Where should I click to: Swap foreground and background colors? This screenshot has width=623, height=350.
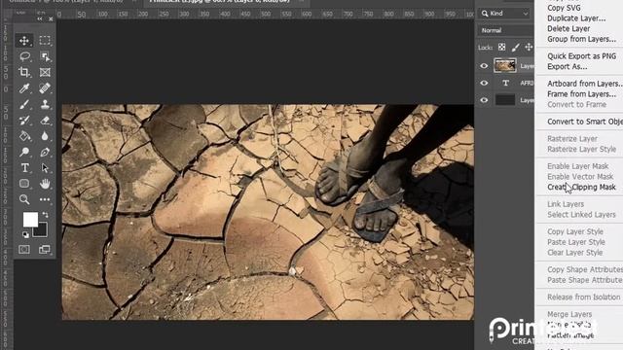pyautogui.click(x=46, y=215)
